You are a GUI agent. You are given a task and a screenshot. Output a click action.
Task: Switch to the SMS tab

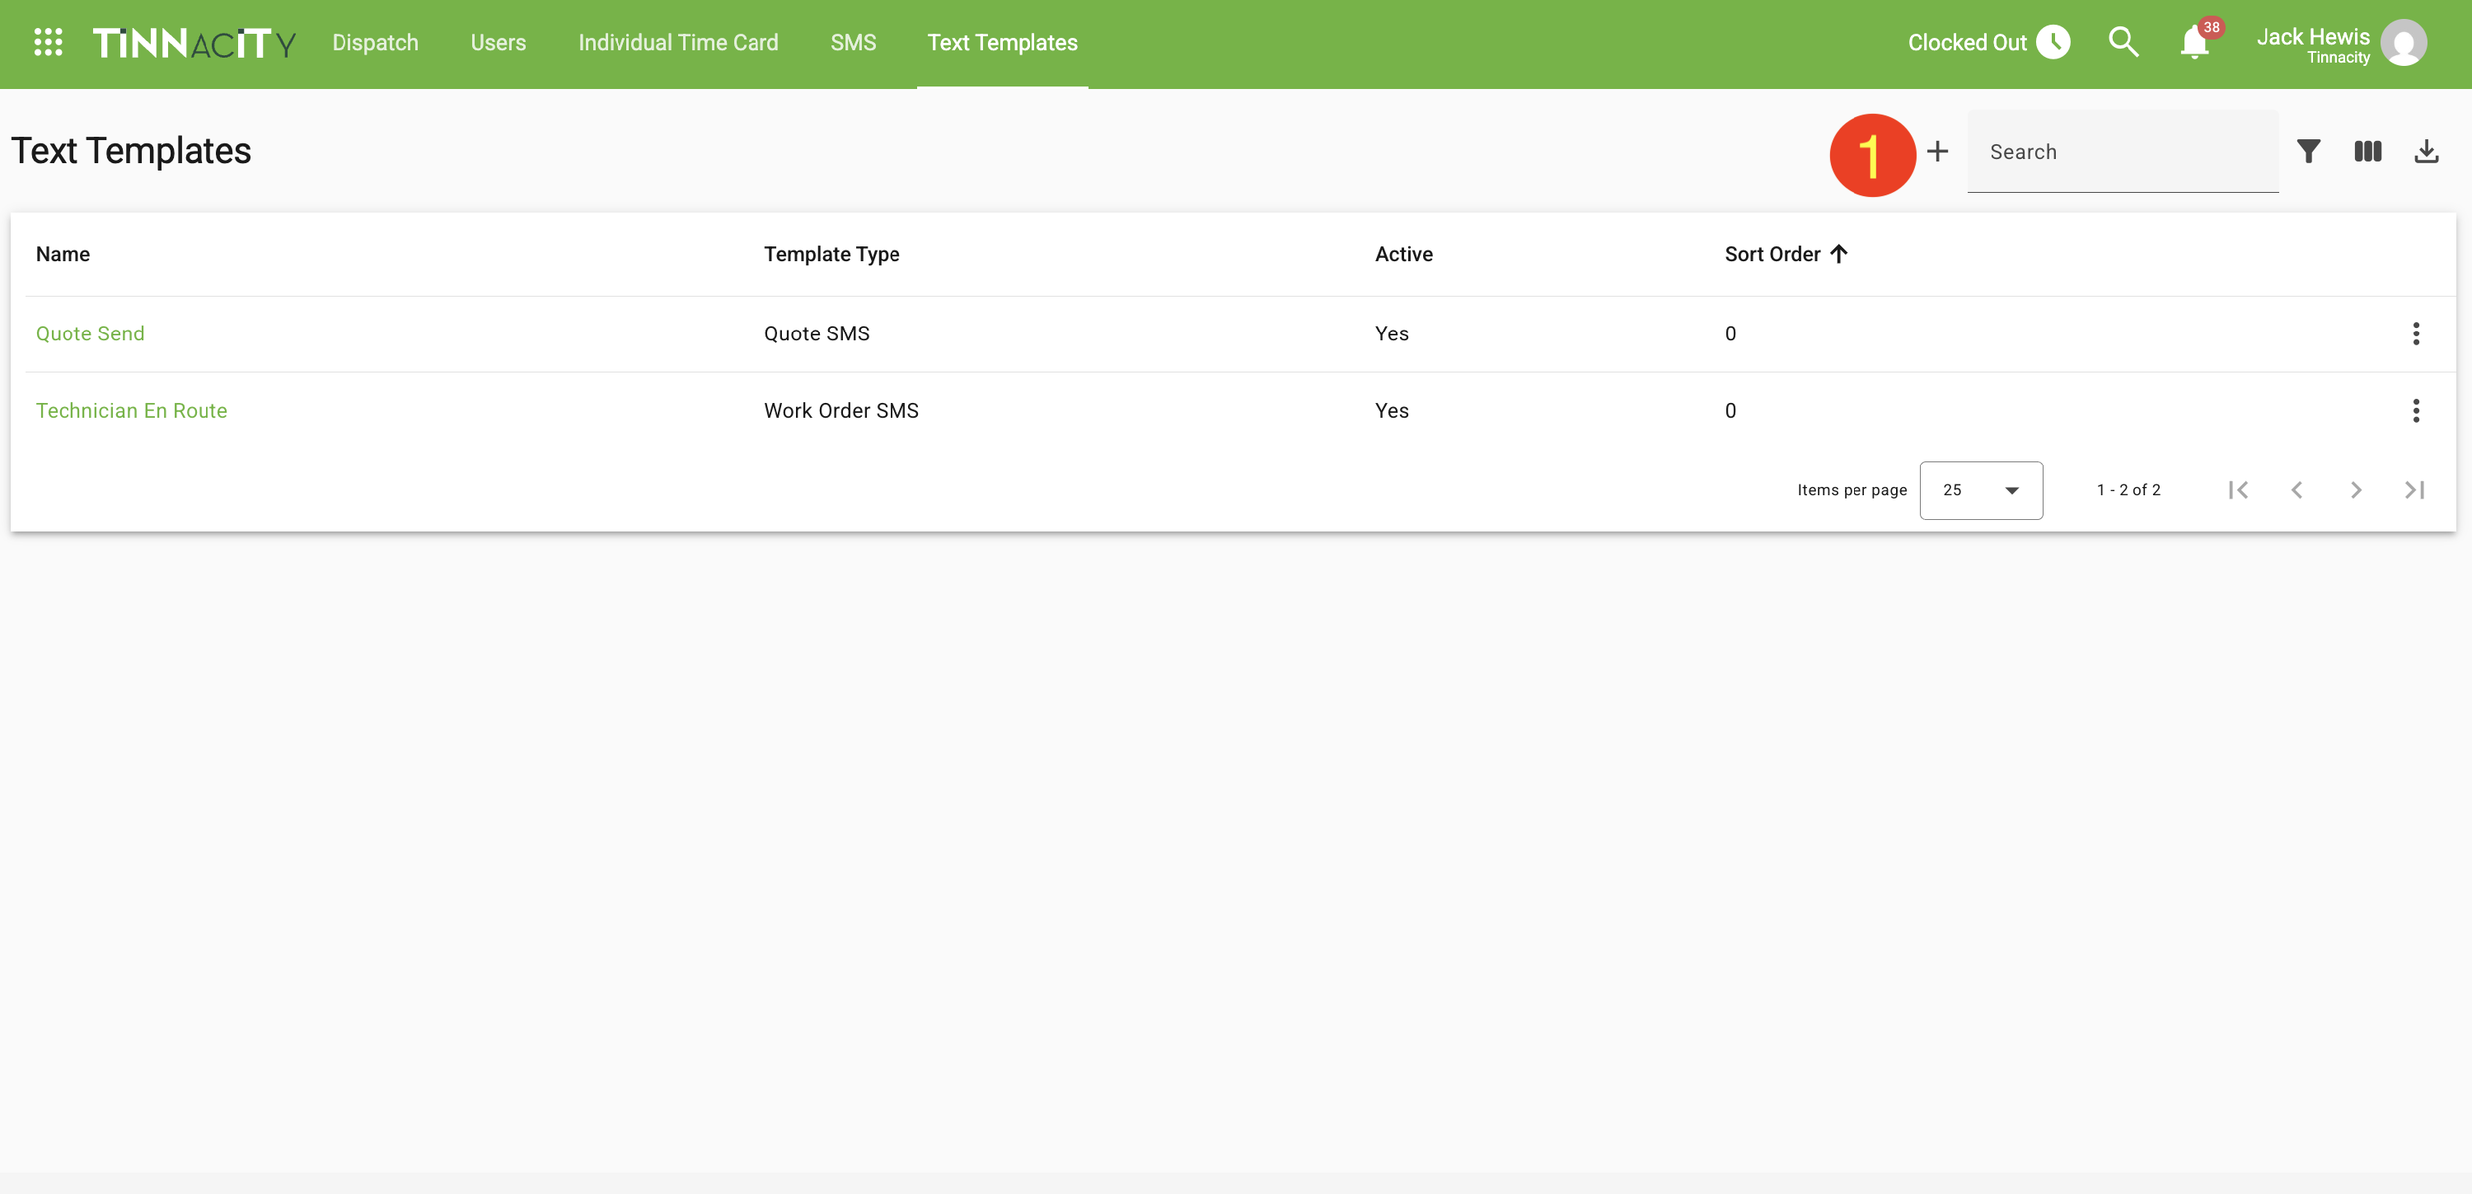[853, 42]
